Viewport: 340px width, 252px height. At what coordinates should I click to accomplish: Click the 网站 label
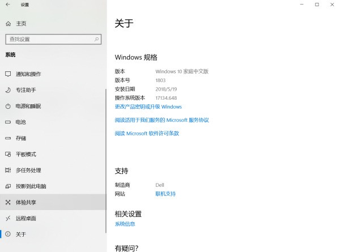pos(120,194)
